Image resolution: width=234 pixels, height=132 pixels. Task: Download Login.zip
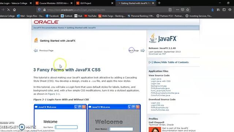[x=155, y=103]
